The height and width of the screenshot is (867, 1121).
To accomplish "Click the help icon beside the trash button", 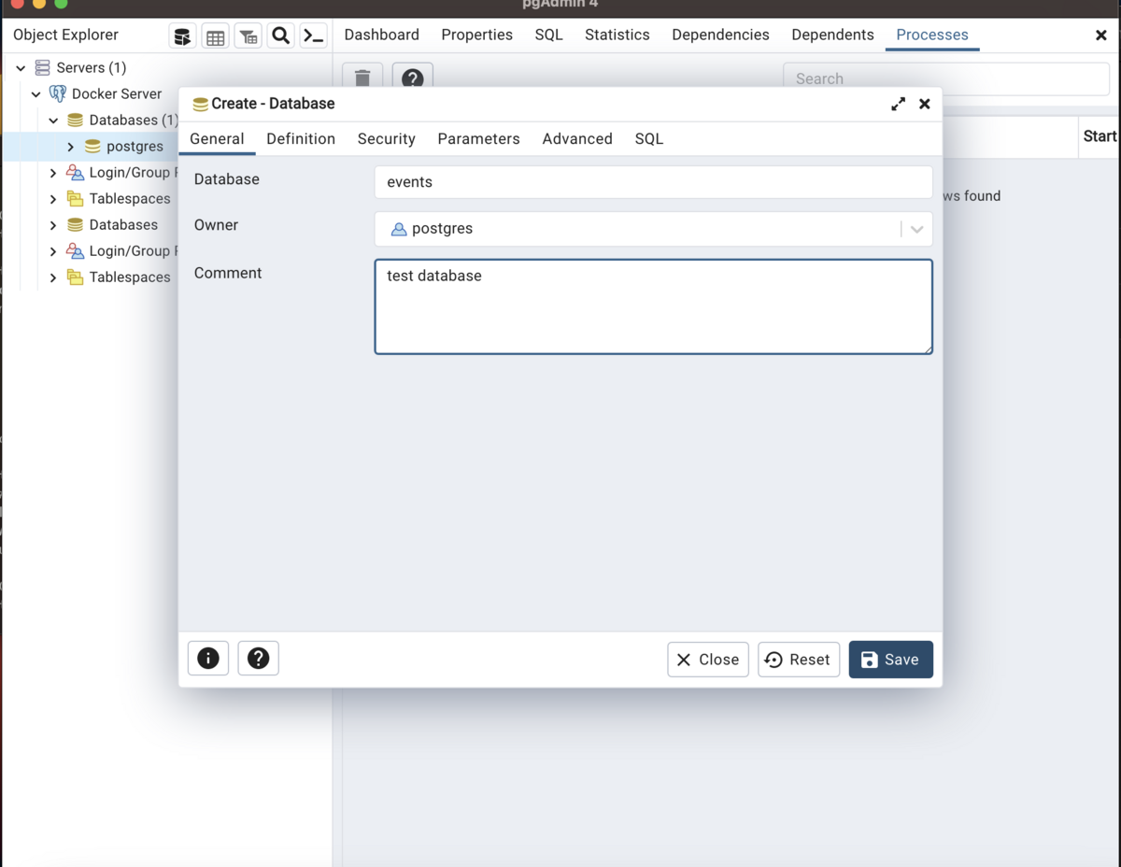I will [x=412, y=78].
